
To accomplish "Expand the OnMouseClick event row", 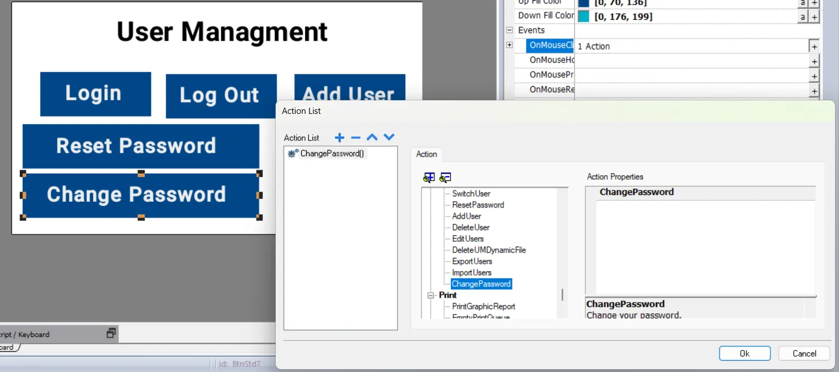I will point(509,45).
